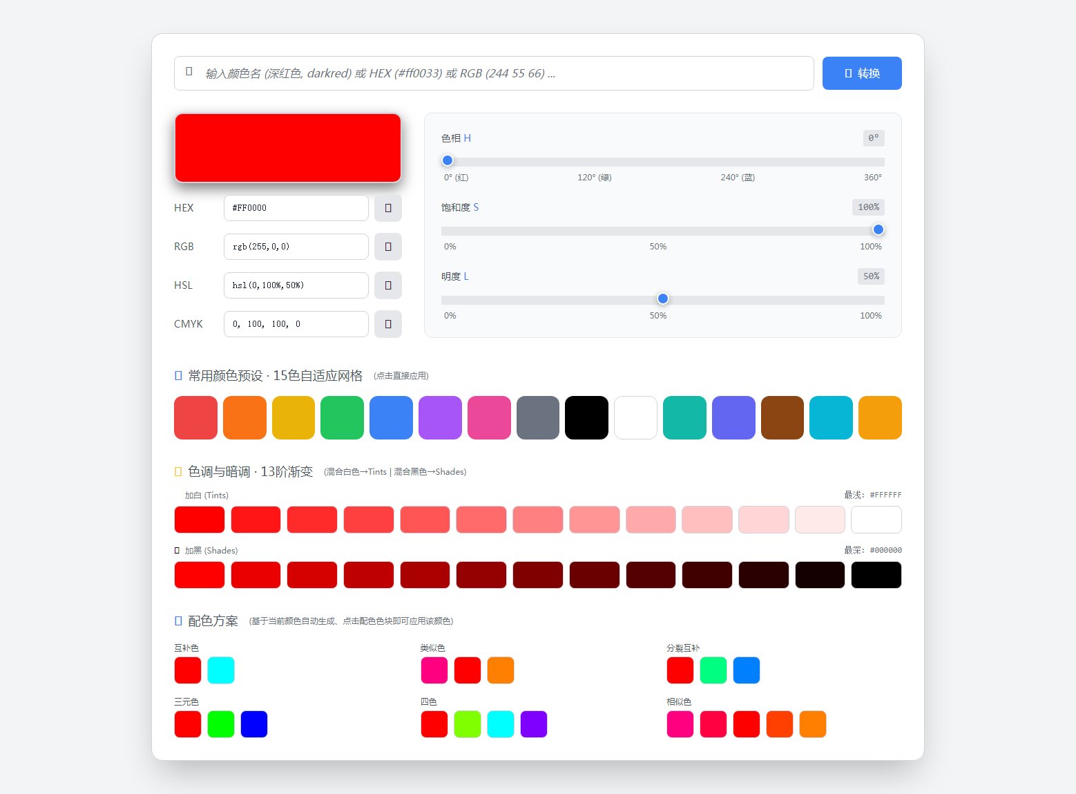1076x794 pixels.
Task: Click the blue swatch in 三元色 triad
Action: click(x=254, y=724)
